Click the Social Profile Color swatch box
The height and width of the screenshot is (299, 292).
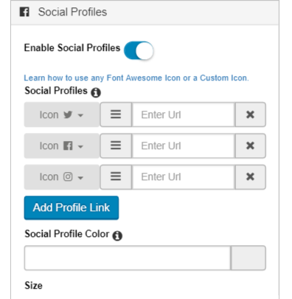point(248,258)
